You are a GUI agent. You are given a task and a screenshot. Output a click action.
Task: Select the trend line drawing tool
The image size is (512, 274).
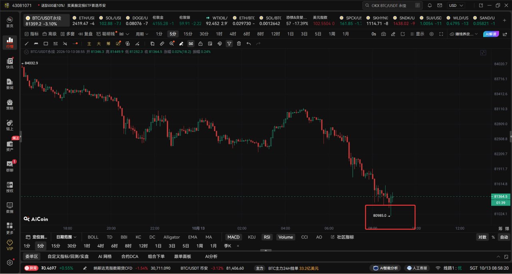[x=27, y=44]
